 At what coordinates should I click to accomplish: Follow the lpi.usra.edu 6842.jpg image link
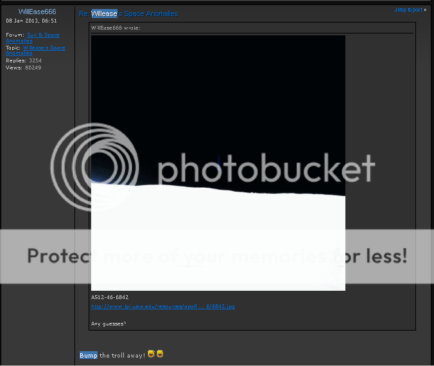point(163,306)
